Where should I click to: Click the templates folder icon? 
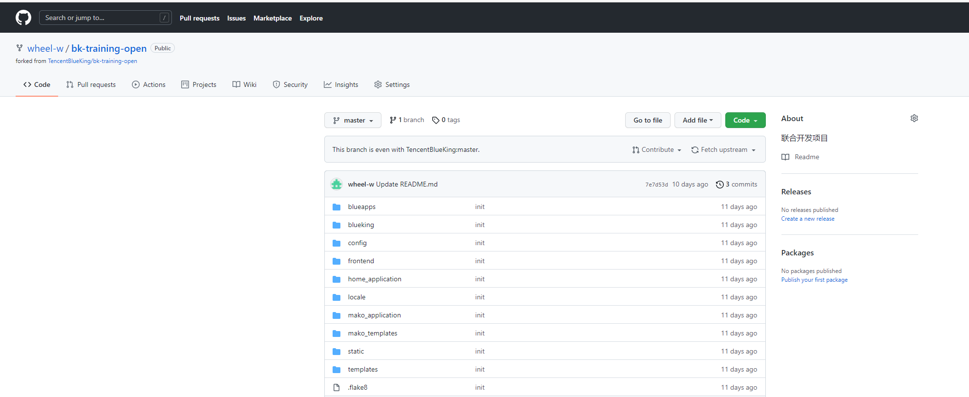pos(337,370)
